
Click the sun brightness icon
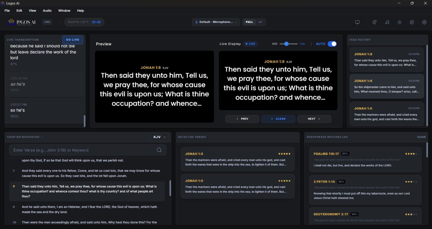[399, 22]
